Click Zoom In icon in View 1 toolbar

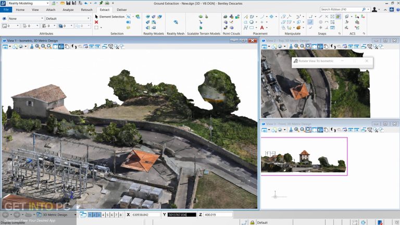tap(37, 46)
